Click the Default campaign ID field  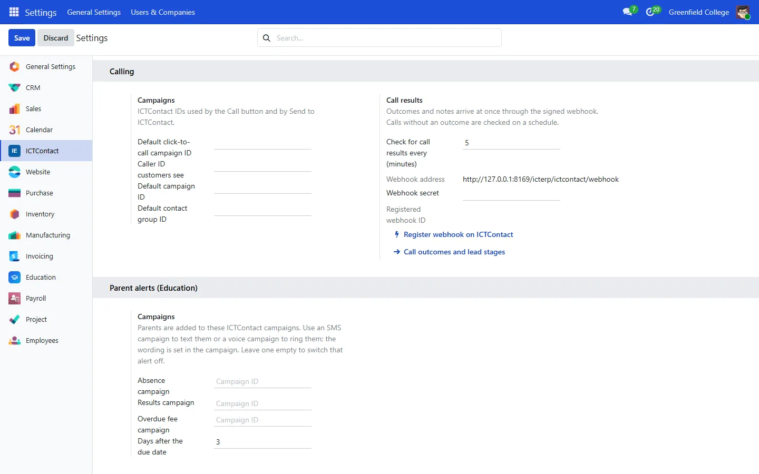[262, 187]
